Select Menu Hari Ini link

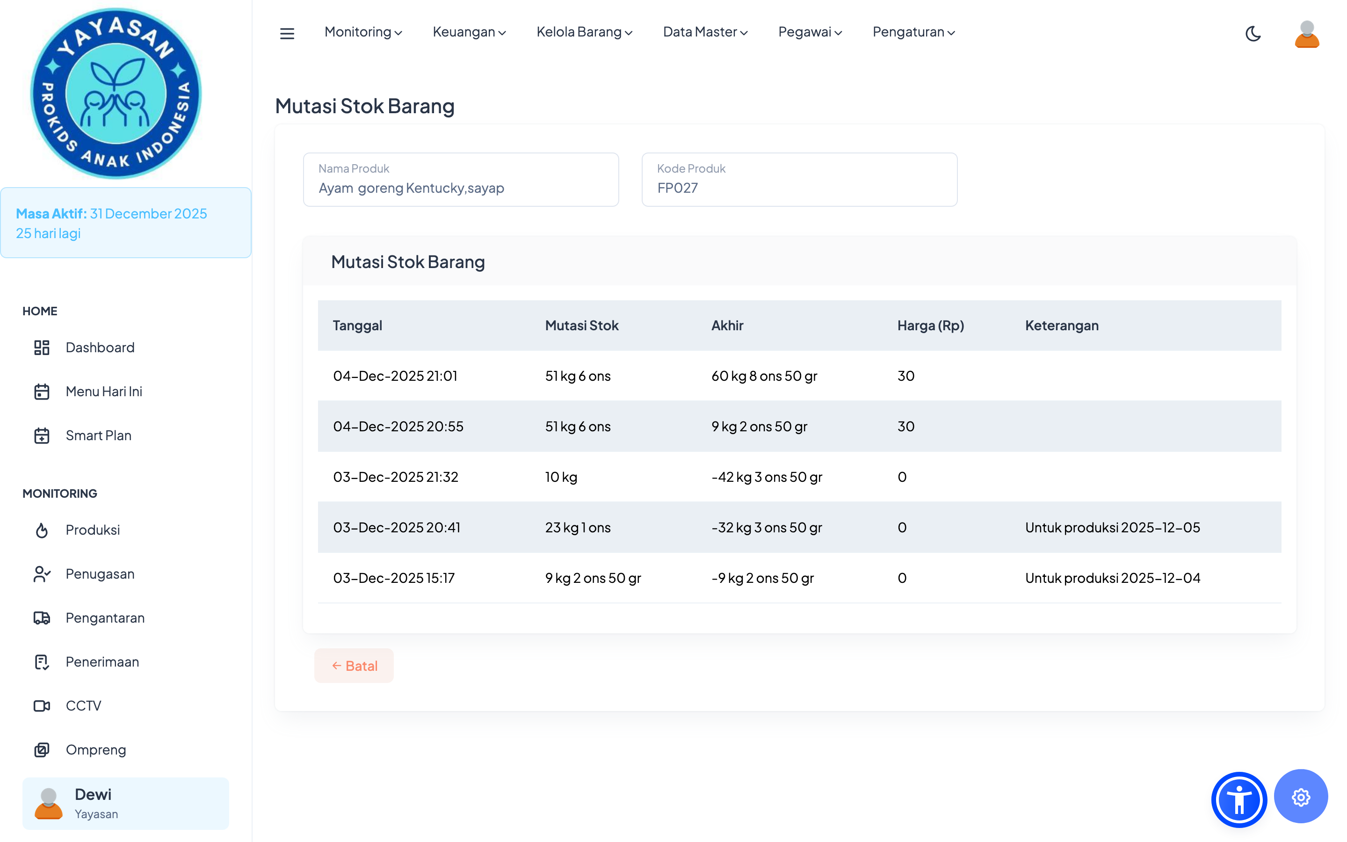tap(103, 392)
